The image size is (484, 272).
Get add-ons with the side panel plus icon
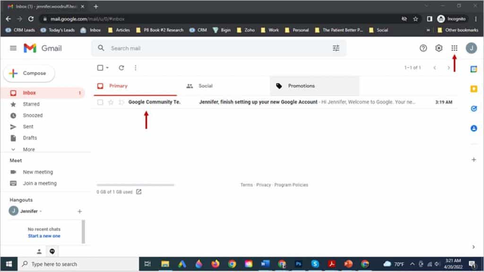point(474,160)
